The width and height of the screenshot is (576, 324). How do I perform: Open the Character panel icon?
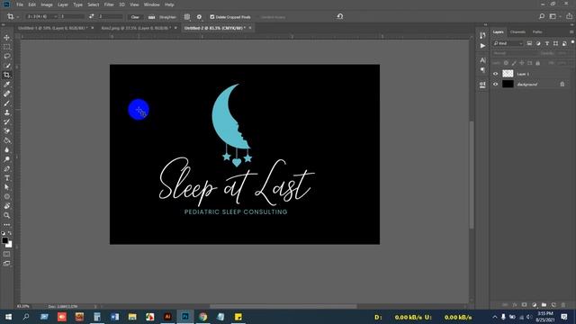(482, 60)
